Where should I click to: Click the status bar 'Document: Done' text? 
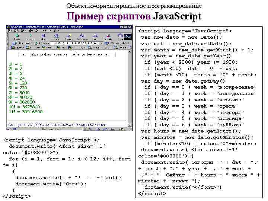(51, 129)
